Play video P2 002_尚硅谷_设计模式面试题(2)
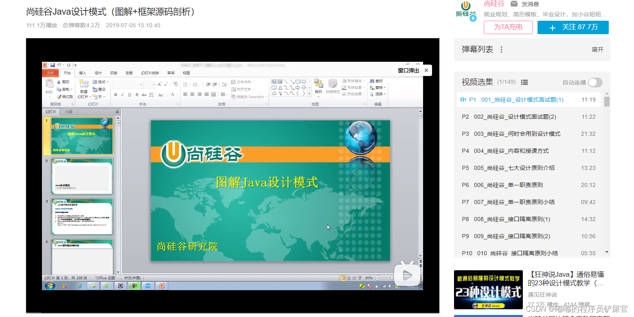This screenshot has width=634, height=317. tap(529, 117)
